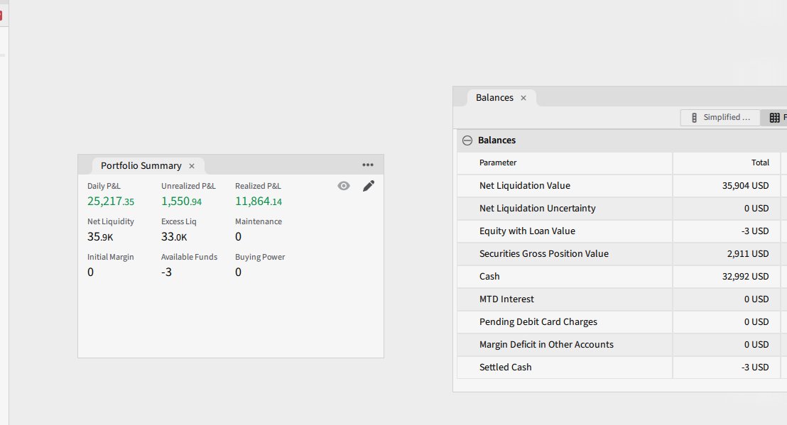Toggle eye icon to hide portfolio values
This screenshot has width=787, height=425.
coord(344,186)
